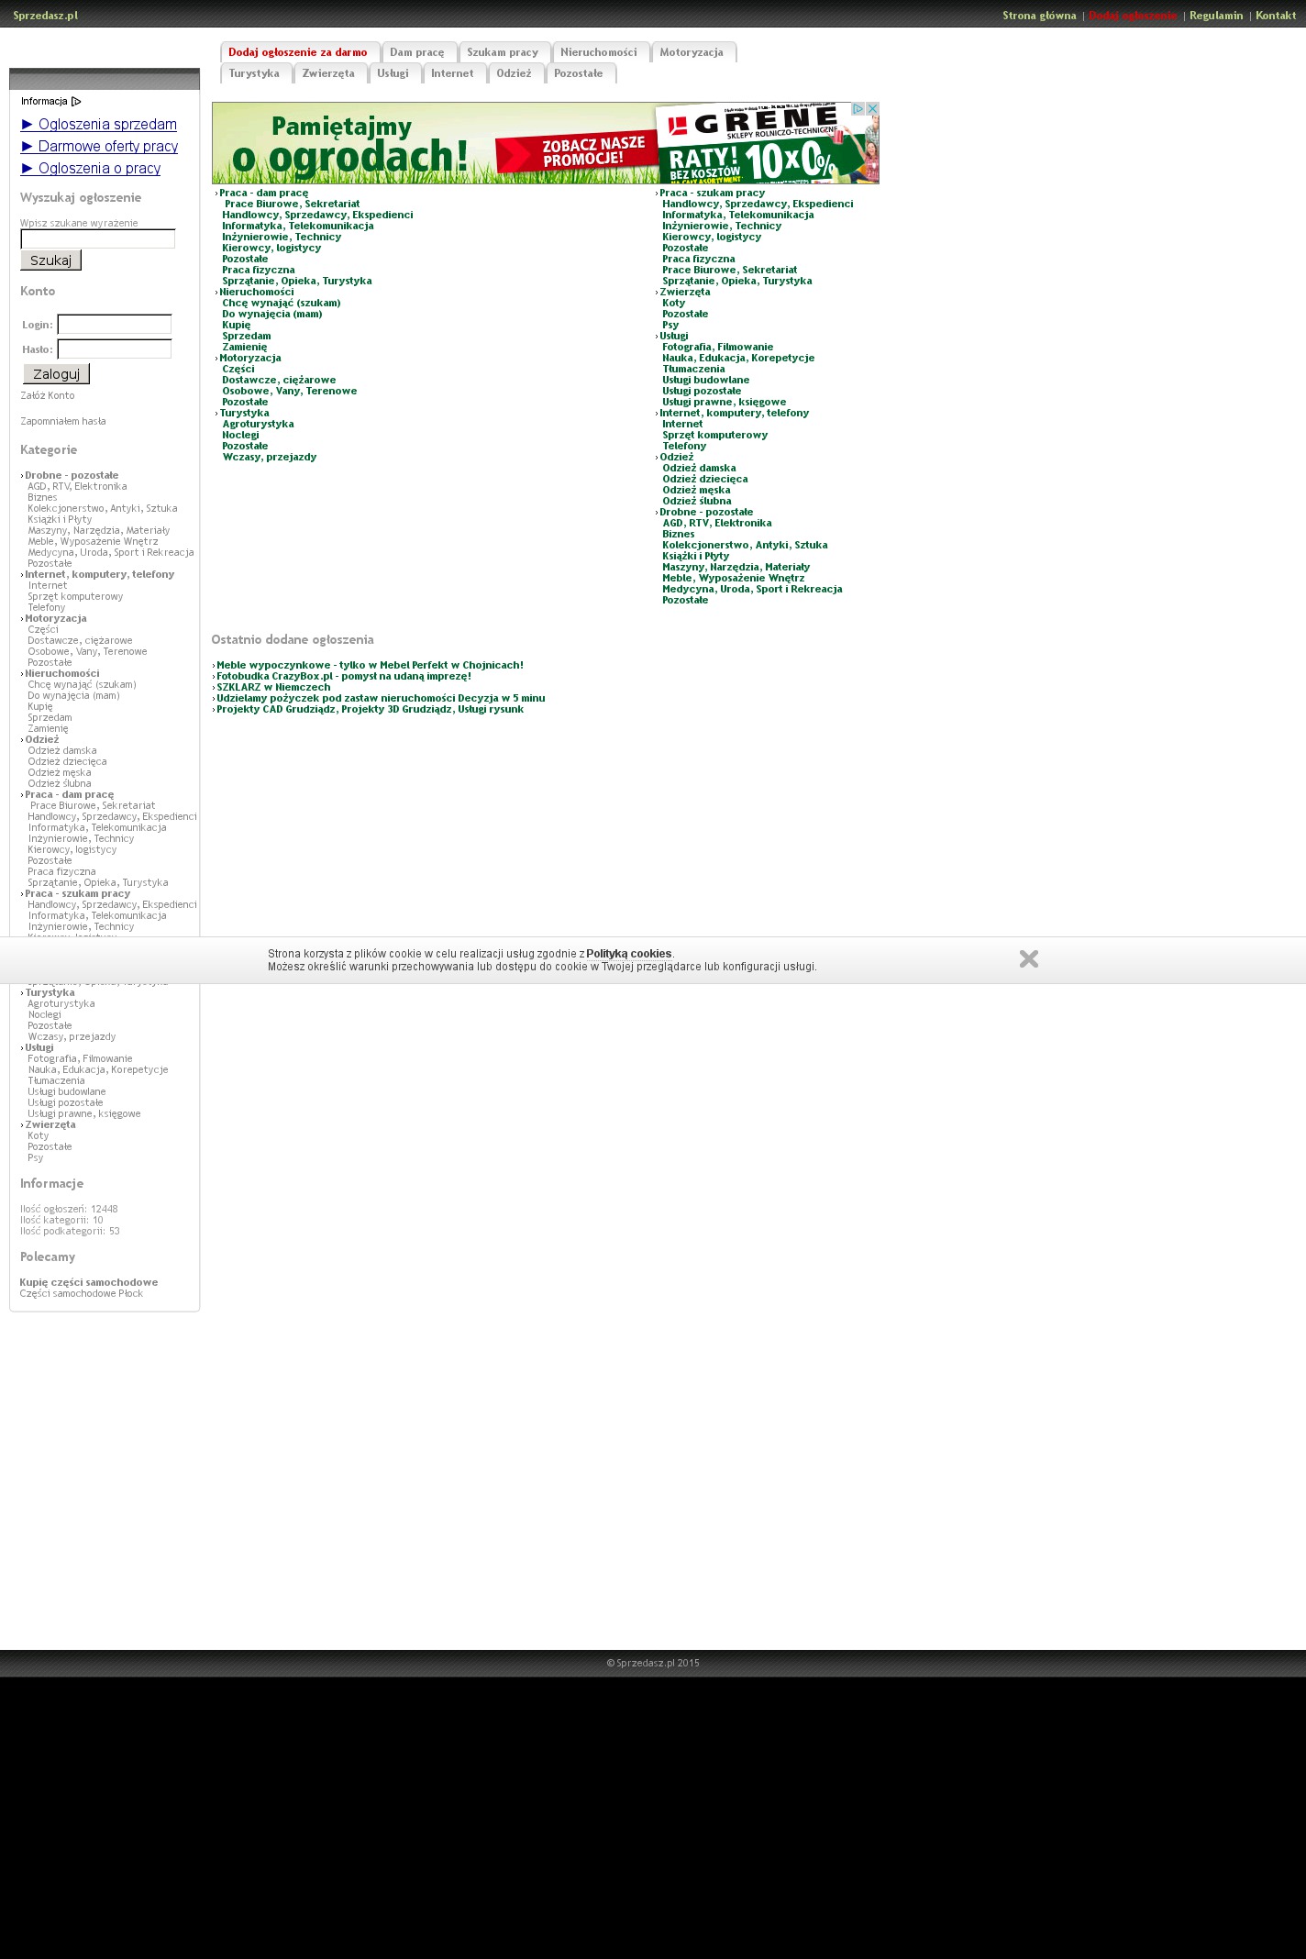
Task: Click the 'Zaloguj' button
Action: coord(56,374)
